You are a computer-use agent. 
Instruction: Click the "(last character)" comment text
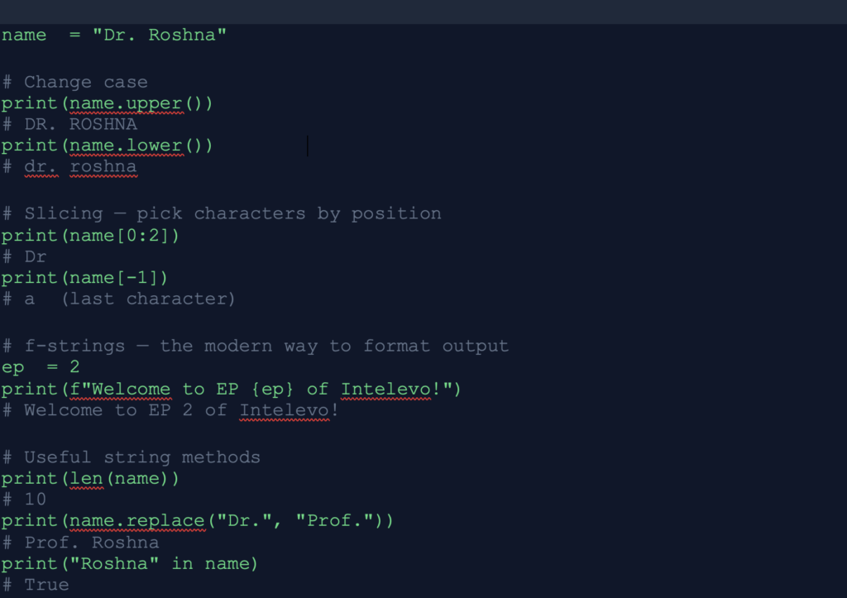click(x=148, y=299)
